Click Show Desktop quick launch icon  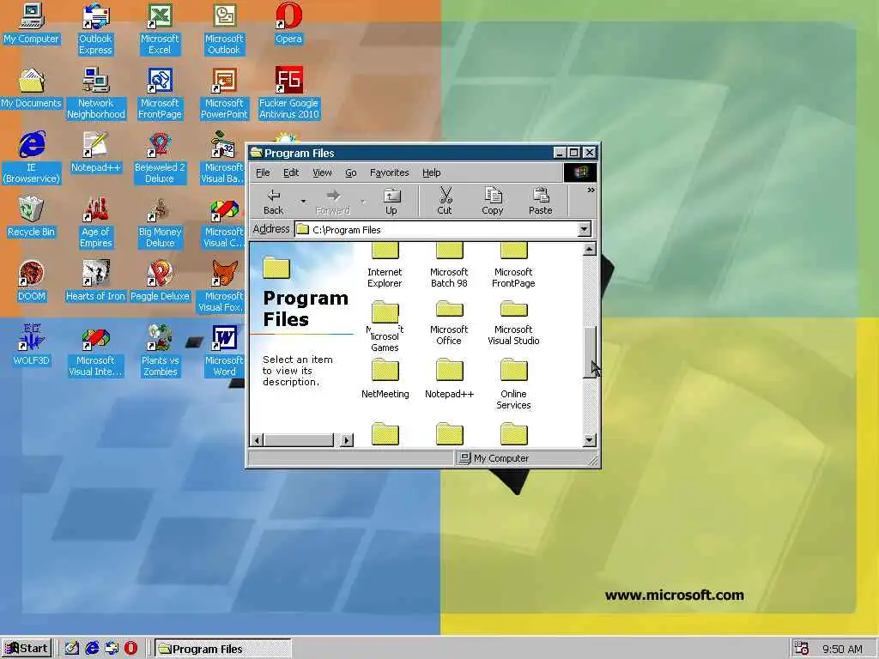[x=72, y=649]
